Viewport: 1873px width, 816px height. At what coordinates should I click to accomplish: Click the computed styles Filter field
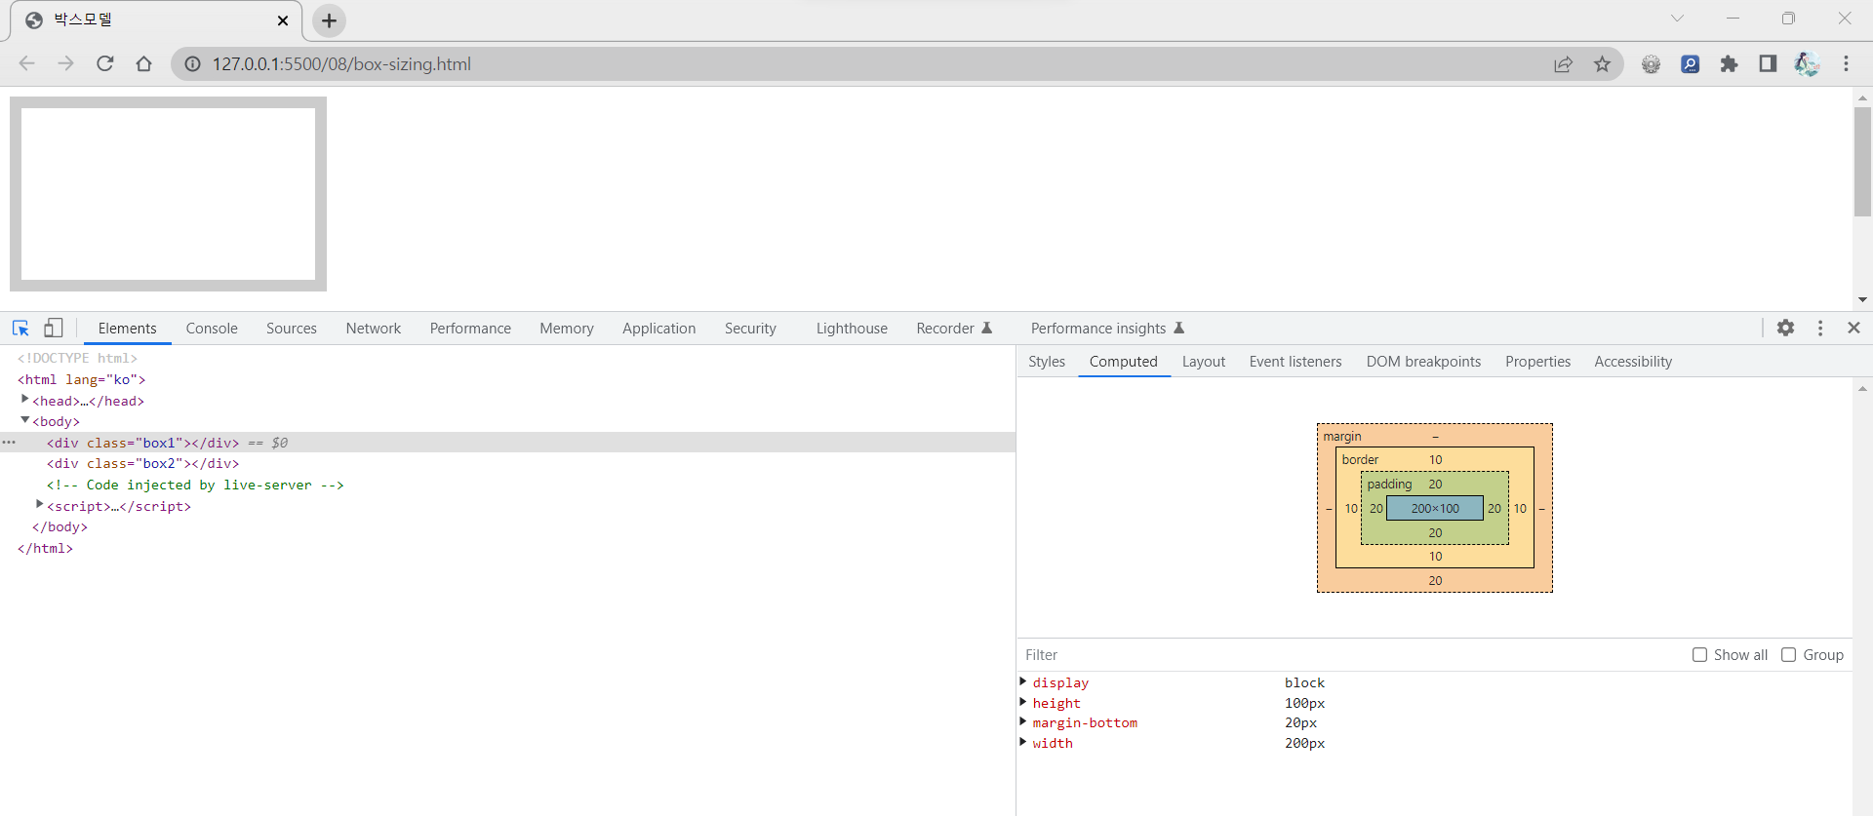pos(1351,655)
